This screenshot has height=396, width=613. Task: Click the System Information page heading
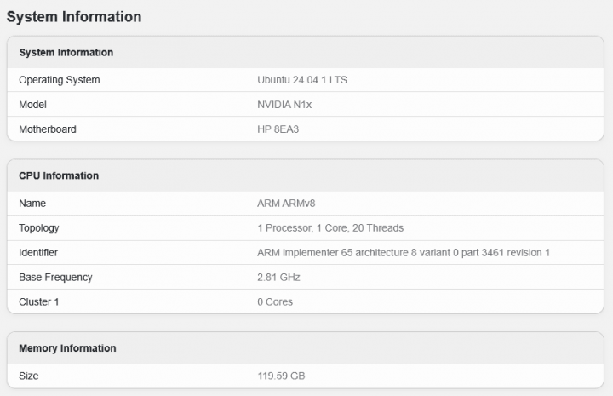click(x=74, y=17)
